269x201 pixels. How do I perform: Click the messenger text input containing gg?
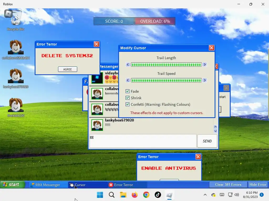tap(143, 141)
